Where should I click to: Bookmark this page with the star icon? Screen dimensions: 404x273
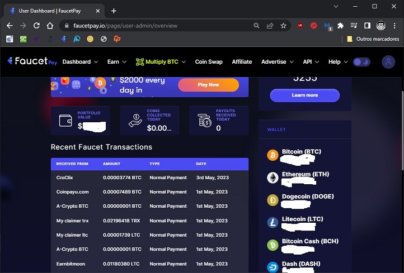pyautogui.click(x=284, y=26)
